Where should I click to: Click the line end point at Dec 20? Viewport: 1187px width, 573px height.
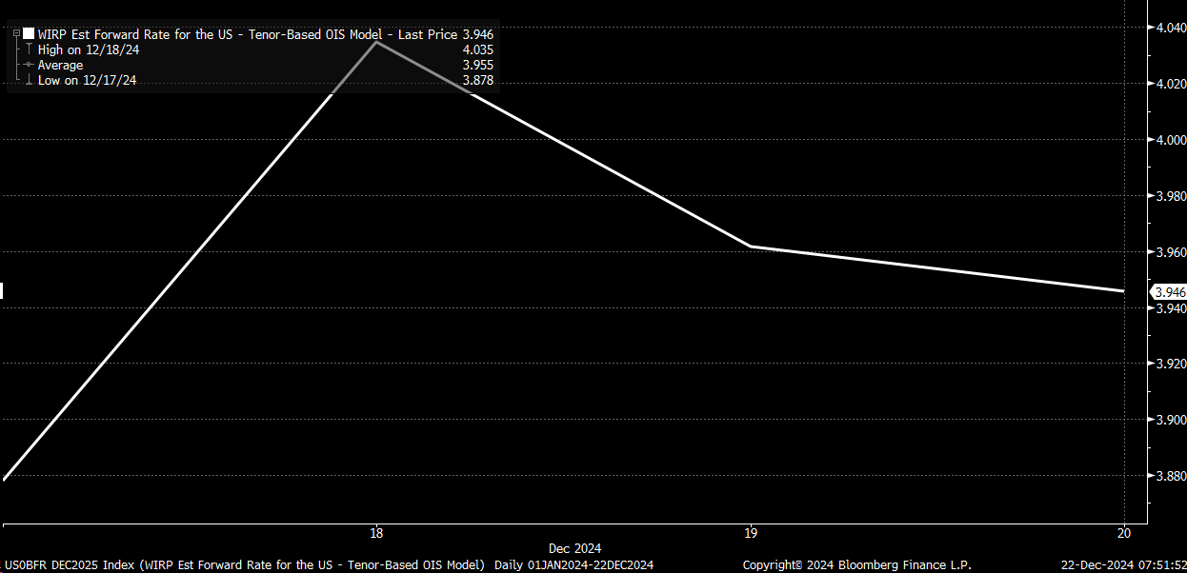click(x=1124, y=291)
